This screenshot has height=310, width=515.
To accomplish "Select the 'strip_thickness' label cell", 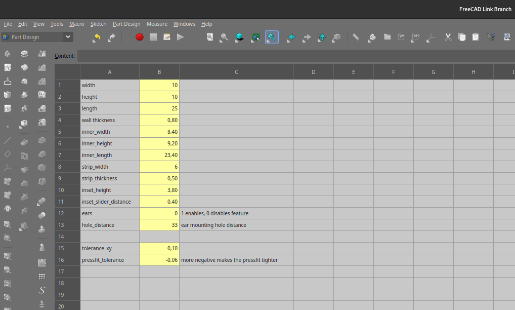I will [110, 178].
